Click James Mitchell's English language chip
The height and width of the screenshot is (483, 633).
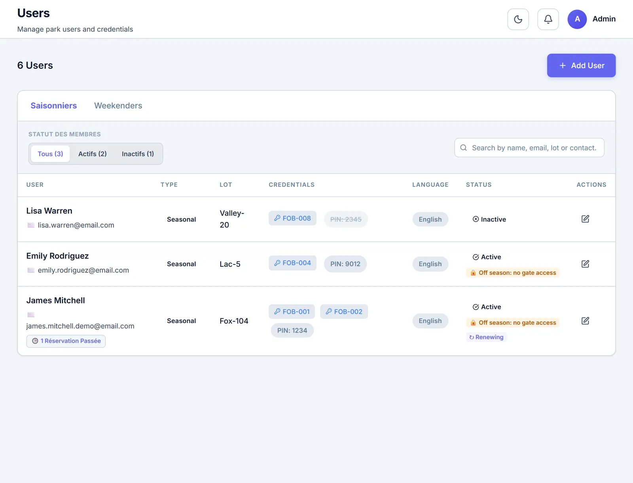pyautogui.click(x=430, y=321)
